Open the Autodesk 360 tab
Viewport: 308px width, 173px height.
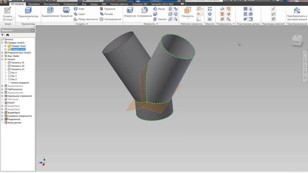point(140,4)
